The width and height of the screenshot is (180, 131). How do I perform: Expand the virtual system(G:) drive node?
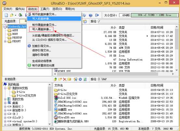5,121
